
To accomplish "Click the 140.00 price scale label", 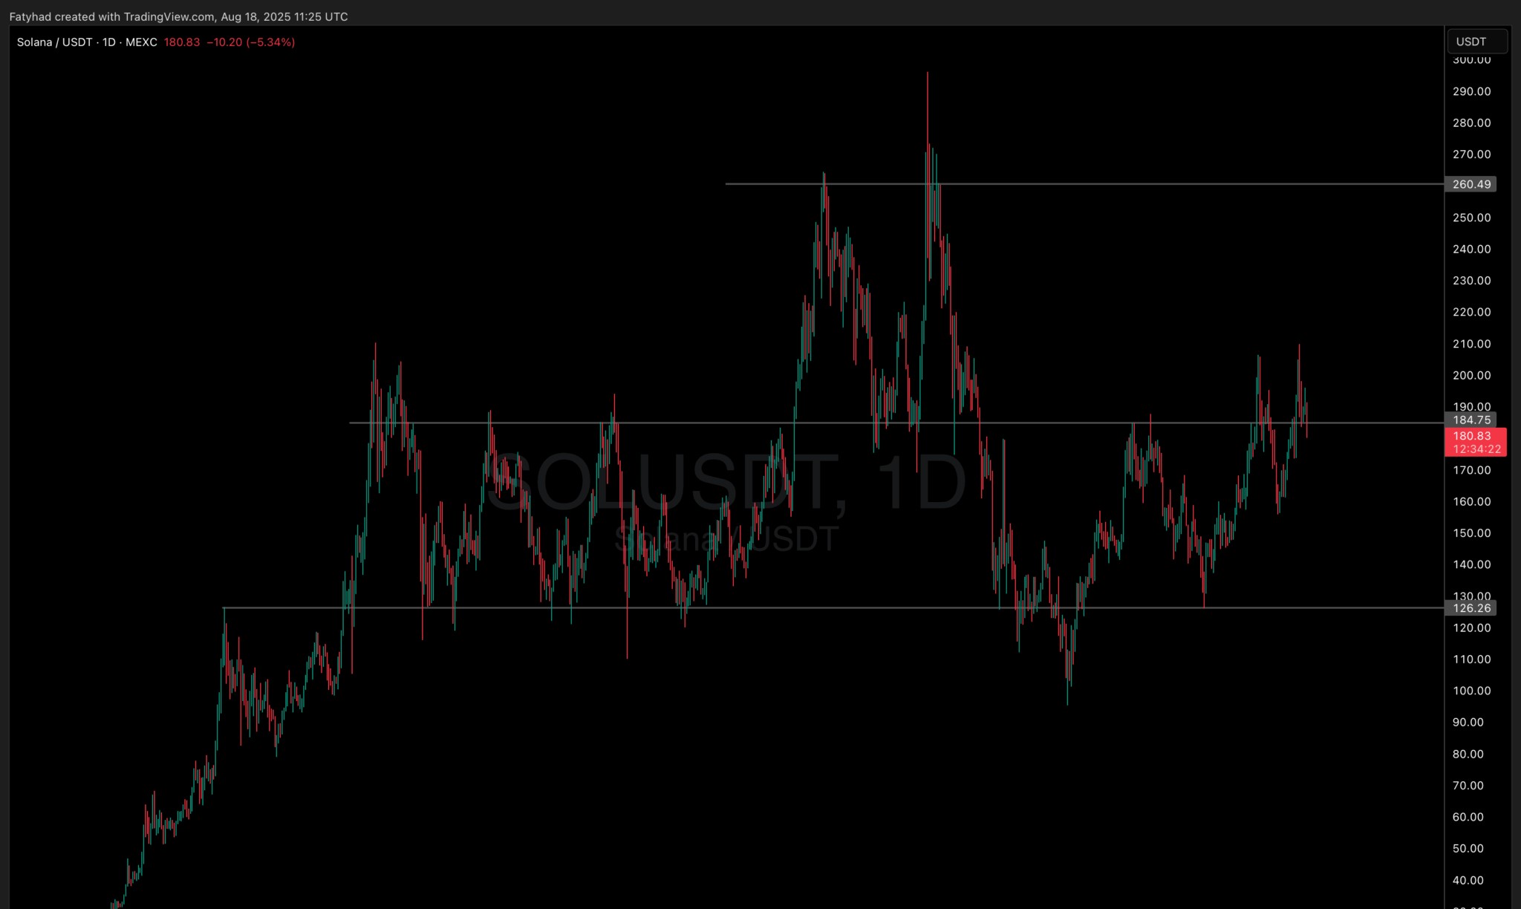I will (1471, 564).
